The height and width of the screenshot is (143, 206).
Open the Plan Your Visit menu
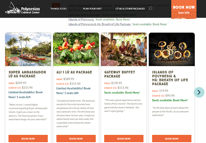(x=92, y=9)
